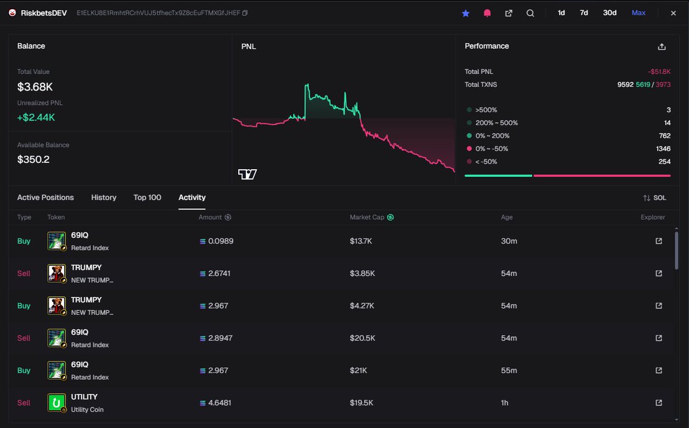Screen dimensions: 689x428
Task: Click the wallet address E1ELKU8E1Rmht…
Action: (158, 13)
